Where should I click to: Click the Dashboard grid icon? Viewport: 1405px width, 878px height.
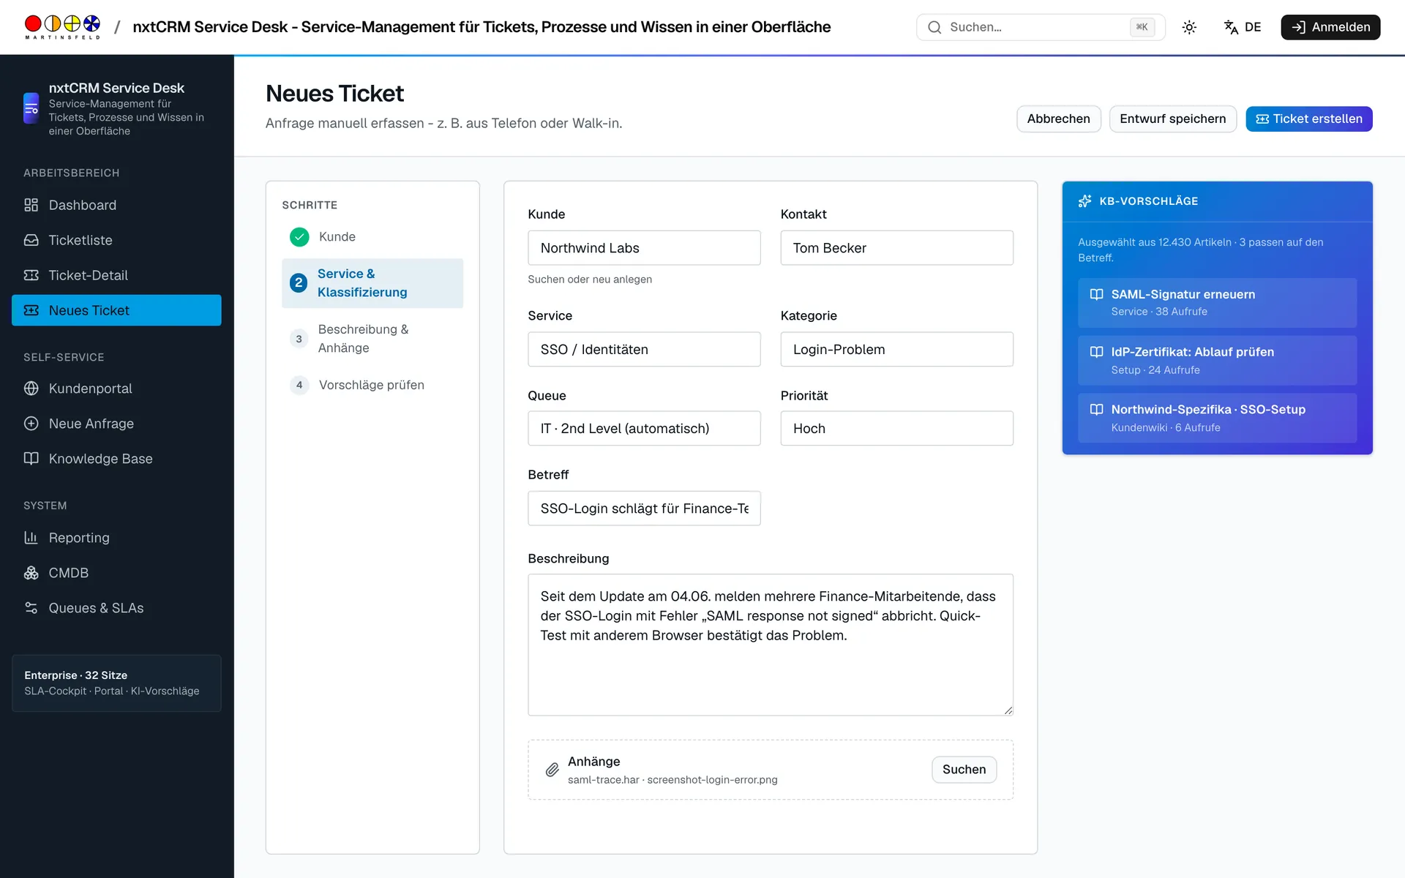(31, 205)
